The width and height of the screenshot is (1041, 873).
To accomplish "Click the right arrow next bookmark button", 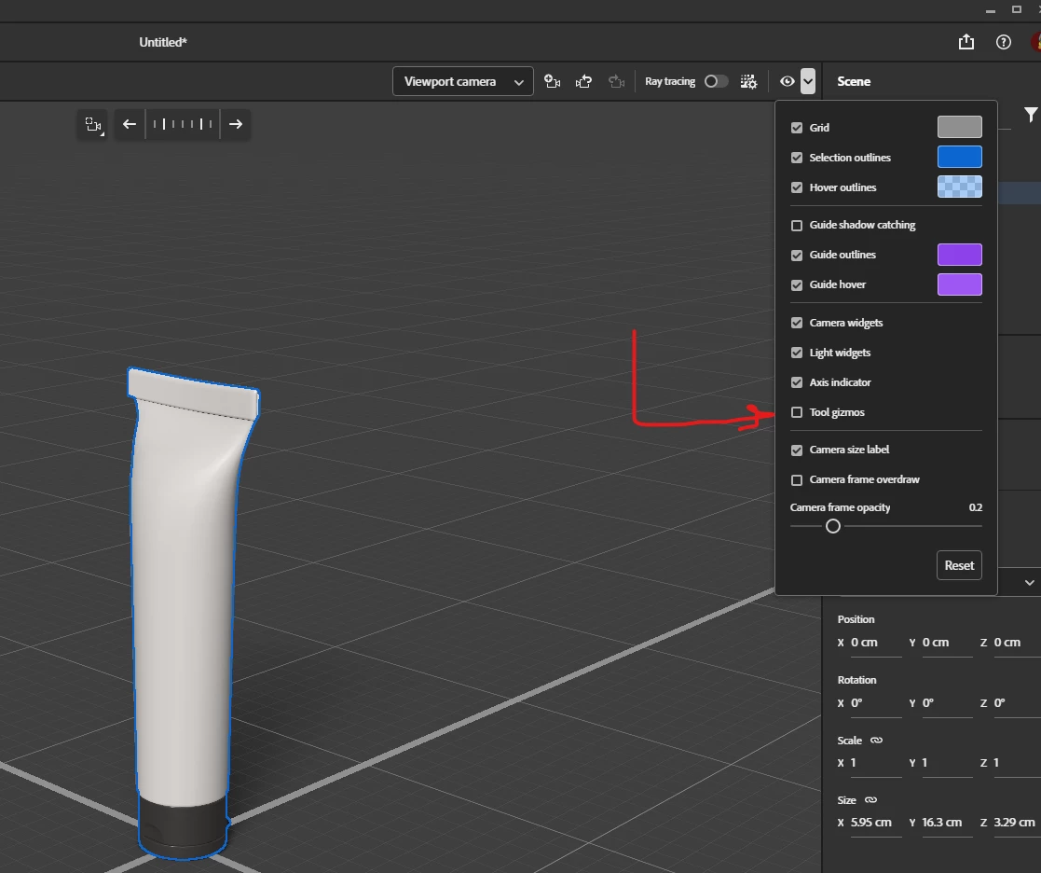I will point(236,124).
